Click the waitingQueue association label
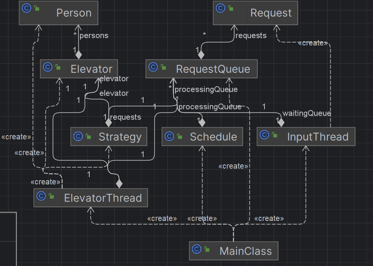 [x=307, y=113]
